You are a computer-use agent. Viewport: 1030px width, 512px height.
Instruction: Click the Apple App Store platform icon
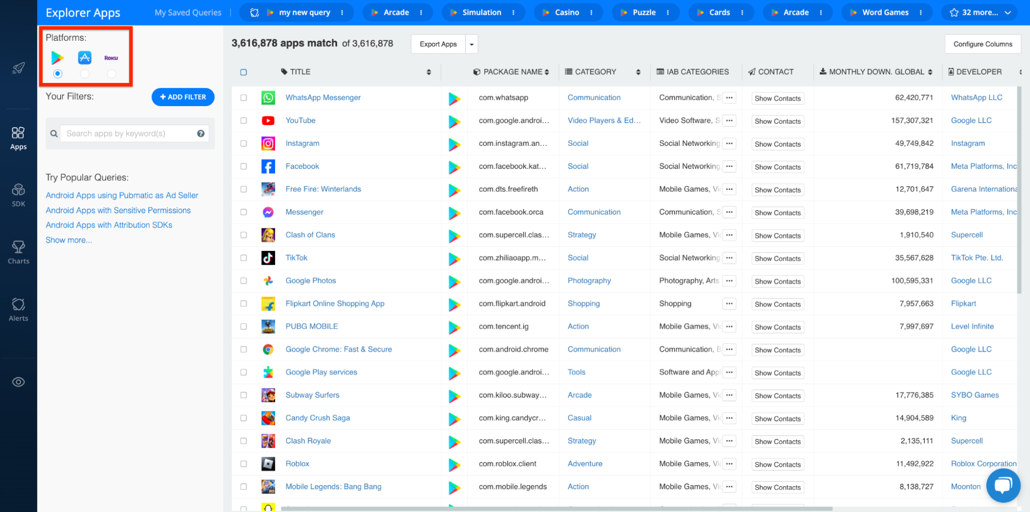[85, 58]
